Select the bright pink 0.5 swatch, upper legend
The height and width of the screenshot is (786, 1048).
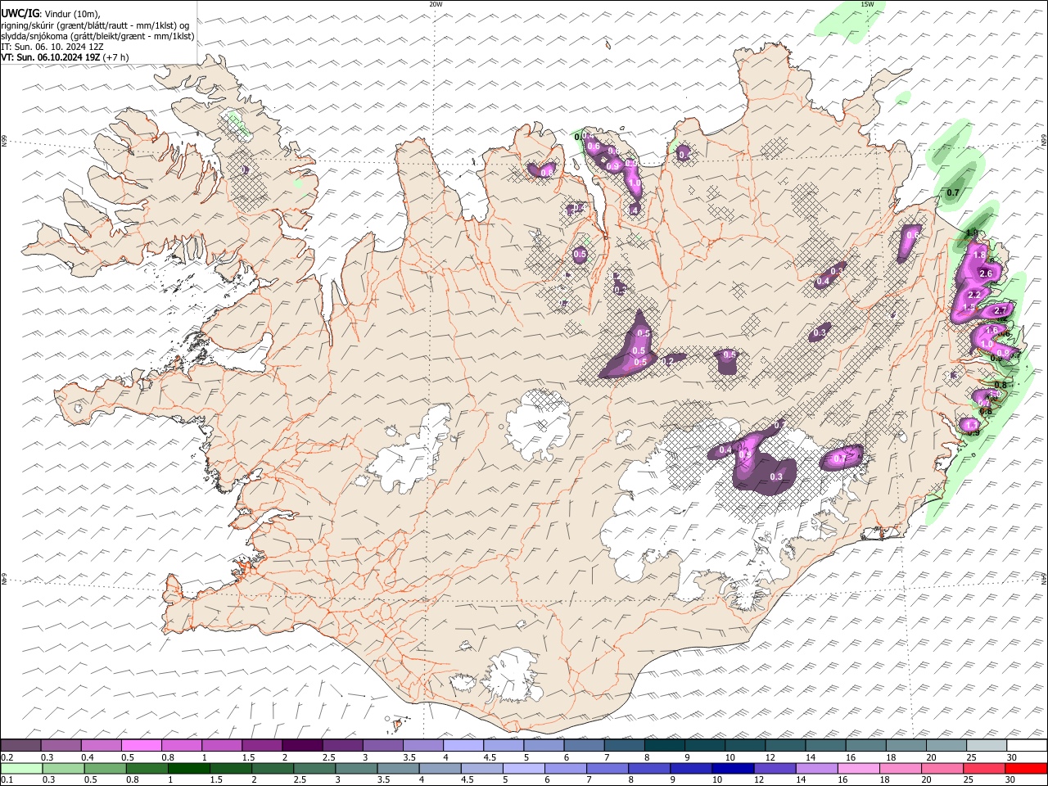[142, 745]
